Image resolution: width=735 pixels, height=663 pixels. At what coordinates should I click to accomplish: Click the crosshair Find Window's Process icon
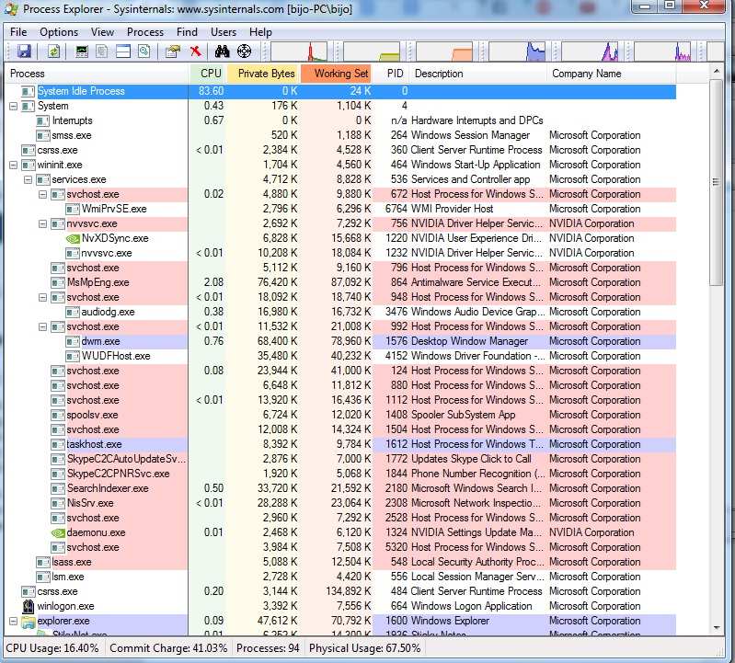(244, 51)
